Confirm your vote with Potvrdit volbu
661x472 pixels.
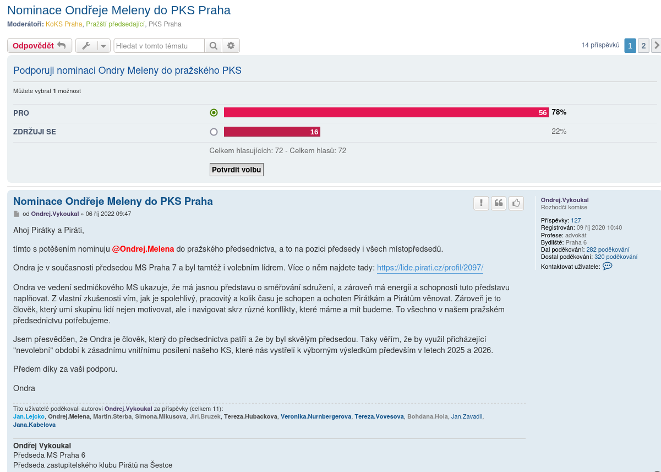(x=236, y=170)
